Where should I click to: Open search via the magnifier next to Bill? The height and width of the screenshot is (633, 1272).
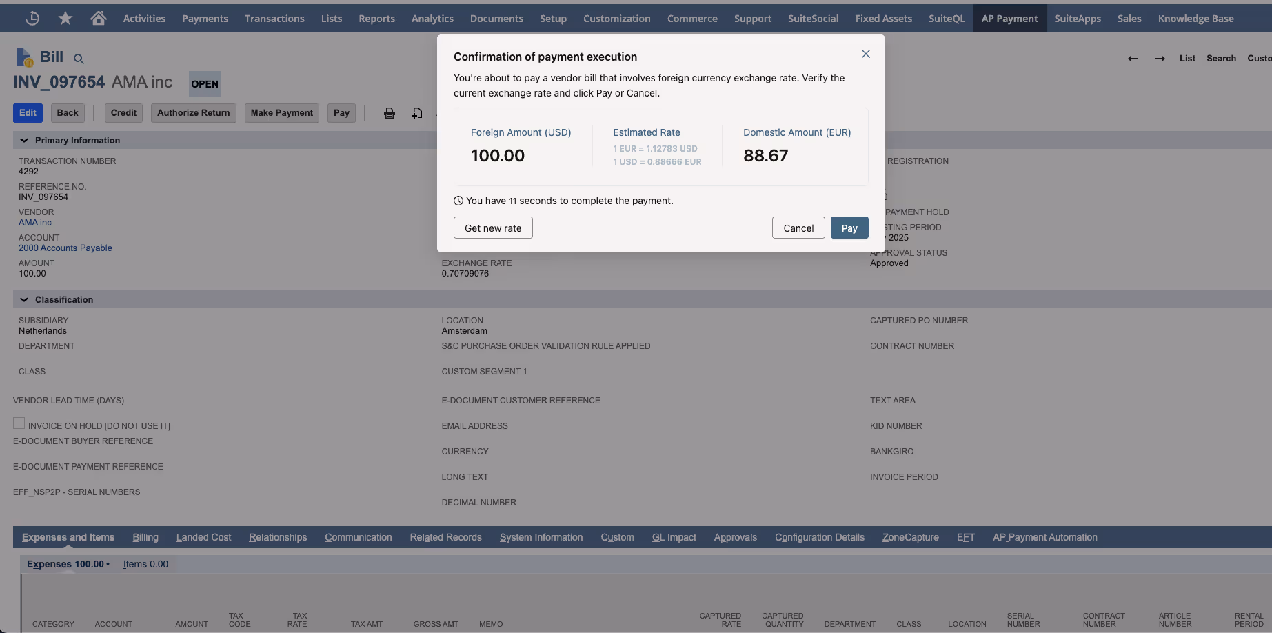pos(78,58)
